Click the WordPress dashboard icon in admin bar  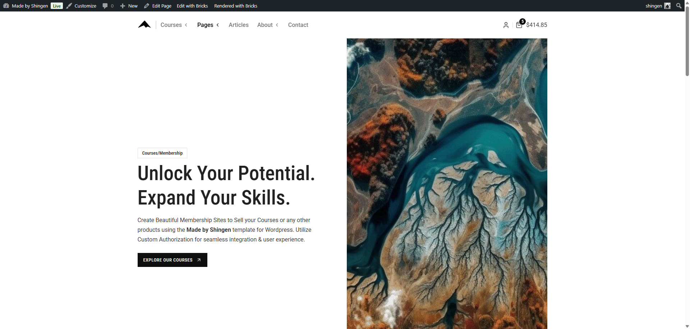tap(6, 6)
